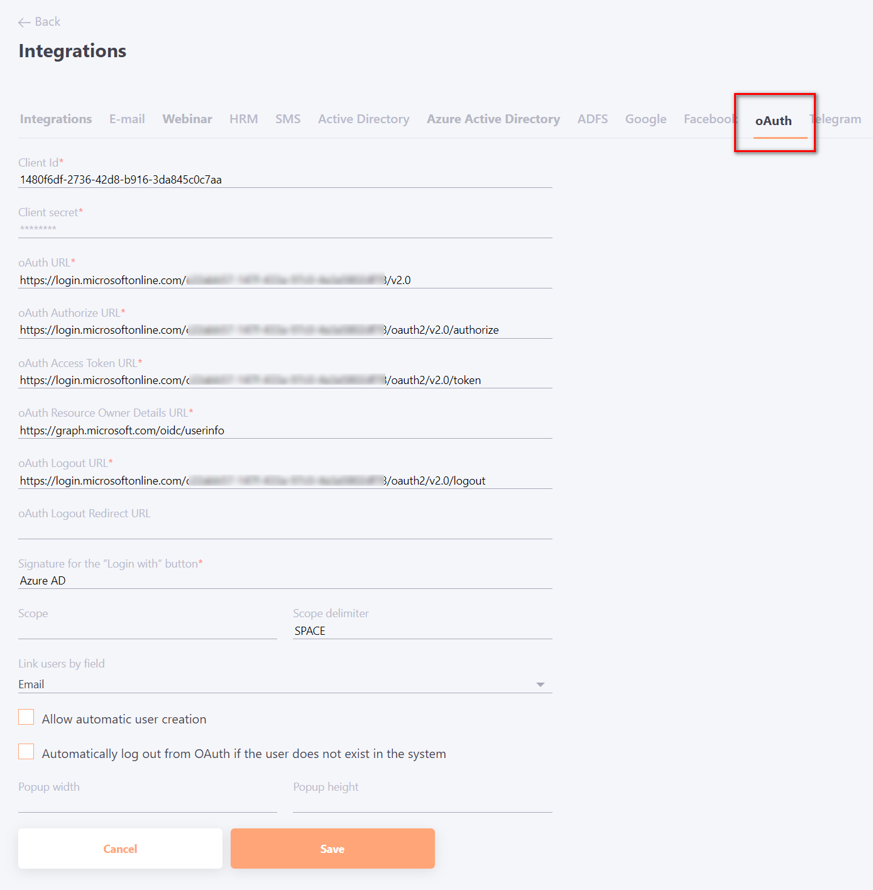The height and width of the screenshot is (890, 873).
Task: Select the Scope delimiter field
Action: pos(422,630)
